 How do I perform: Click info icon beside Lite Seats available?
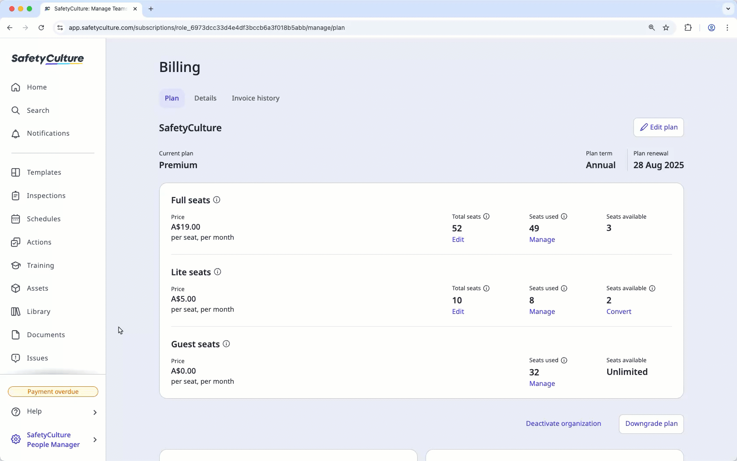pyautogui.click(x=652, y=288)
